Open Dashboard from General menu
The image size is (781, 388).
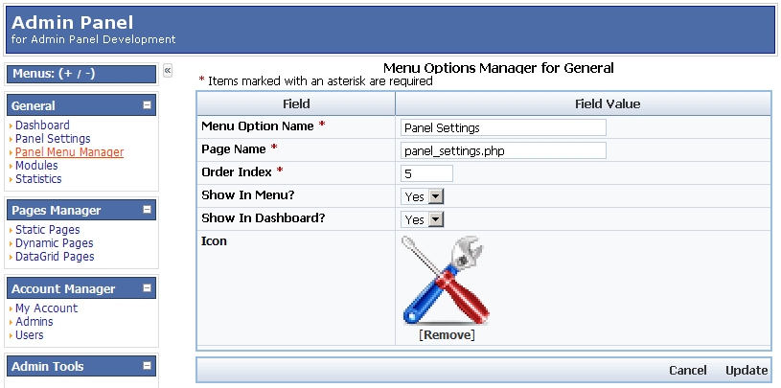pyautogui.click(x=42, y=125)
